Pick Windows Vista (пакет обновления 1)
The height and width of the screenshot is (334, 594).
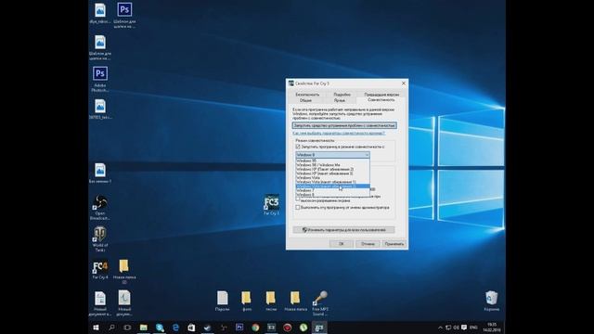click(332, 182)
